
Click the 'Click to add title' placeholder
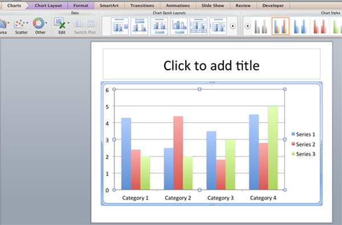(211, 64)
